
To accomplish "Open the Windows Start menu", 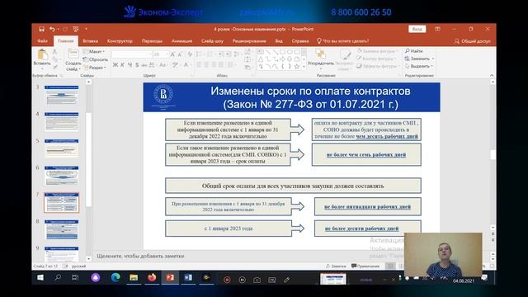I will [x=40, y=278].
